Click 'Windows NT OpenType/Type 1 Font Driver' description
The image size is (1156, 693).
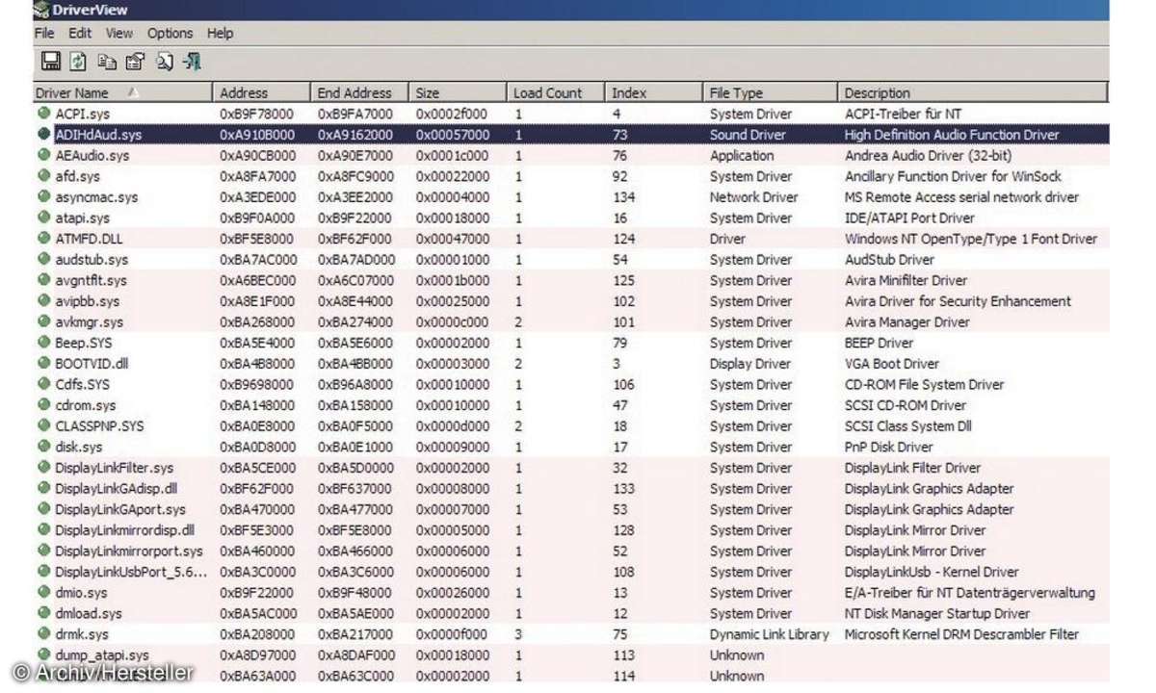click(971, 239)
